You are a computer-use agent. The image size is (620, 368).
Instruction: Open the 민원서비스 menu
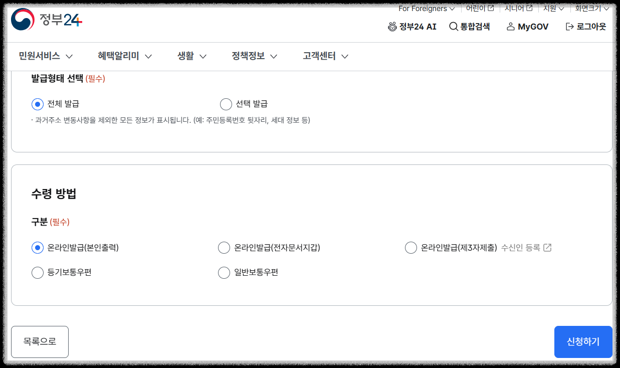[39, 56]
